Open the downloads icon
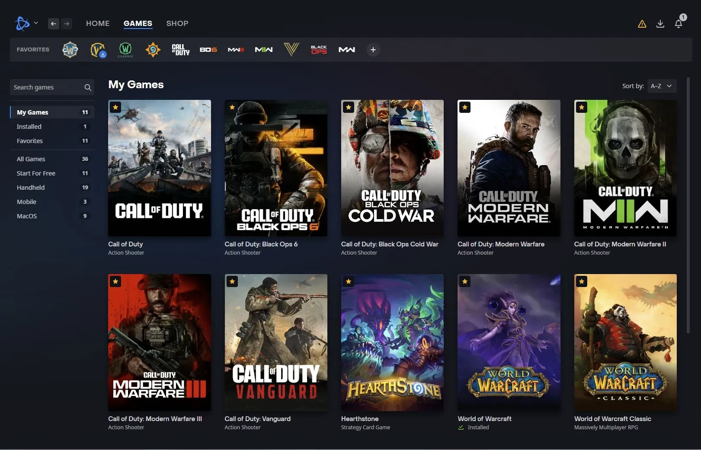 pyautogui.click(x=660, y=24)
